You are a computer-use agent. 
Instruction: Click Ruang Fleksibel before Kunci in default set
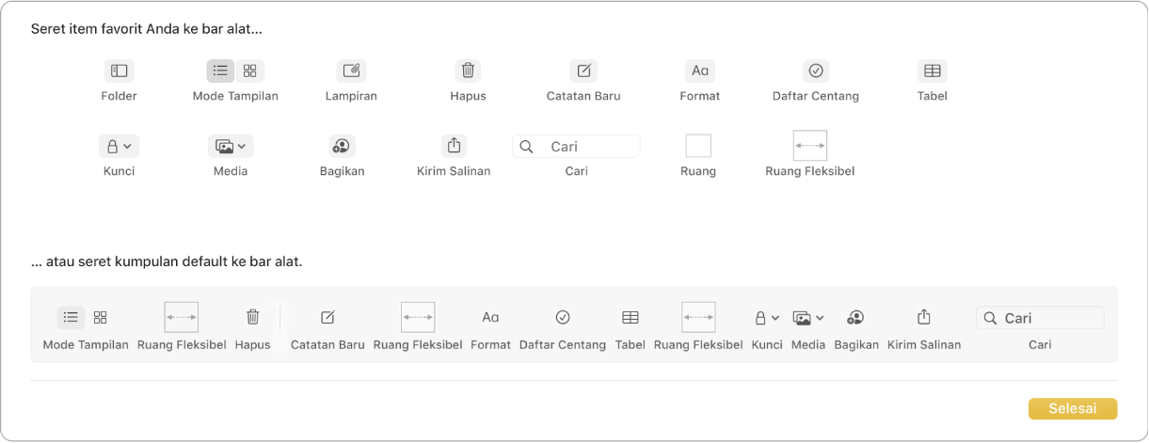click(698, 318)
